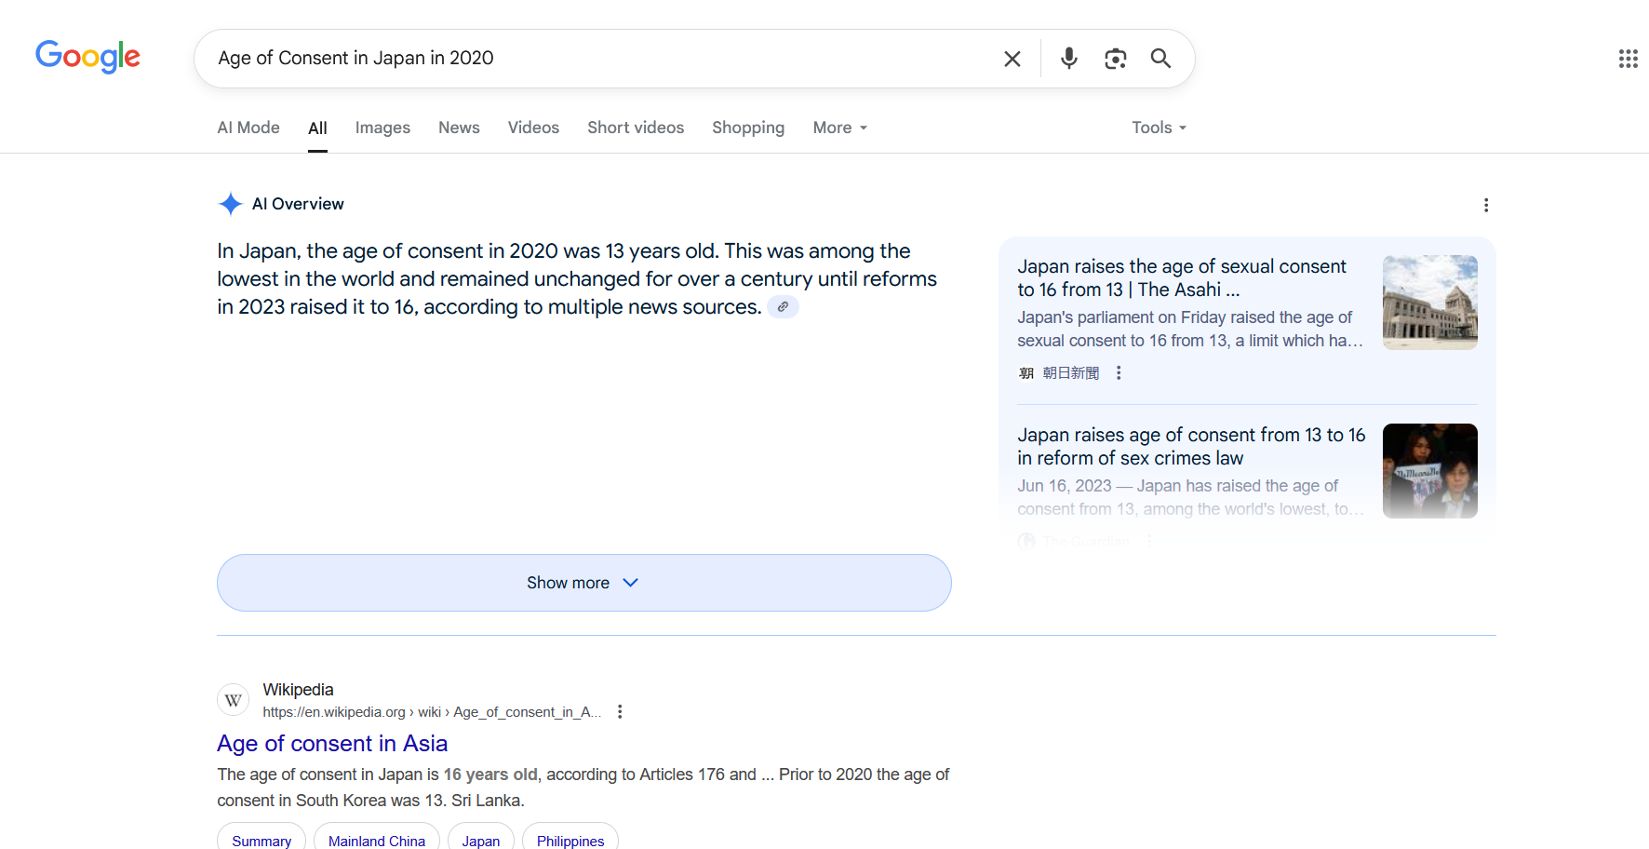Start voice search with the microphone icon
Viewport: 1649px width, 849px height.
click(1069, 59)
